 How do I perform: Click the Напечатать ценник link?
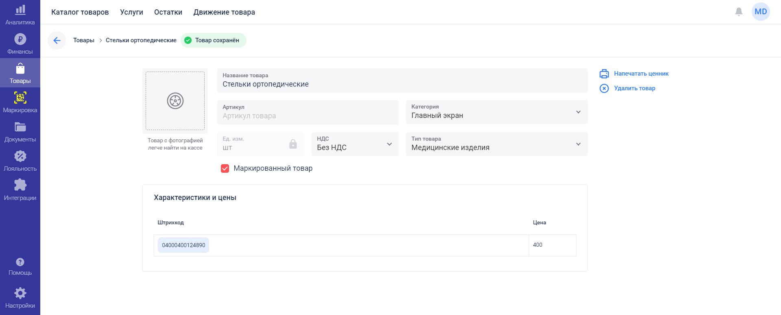tap(641, 74)
